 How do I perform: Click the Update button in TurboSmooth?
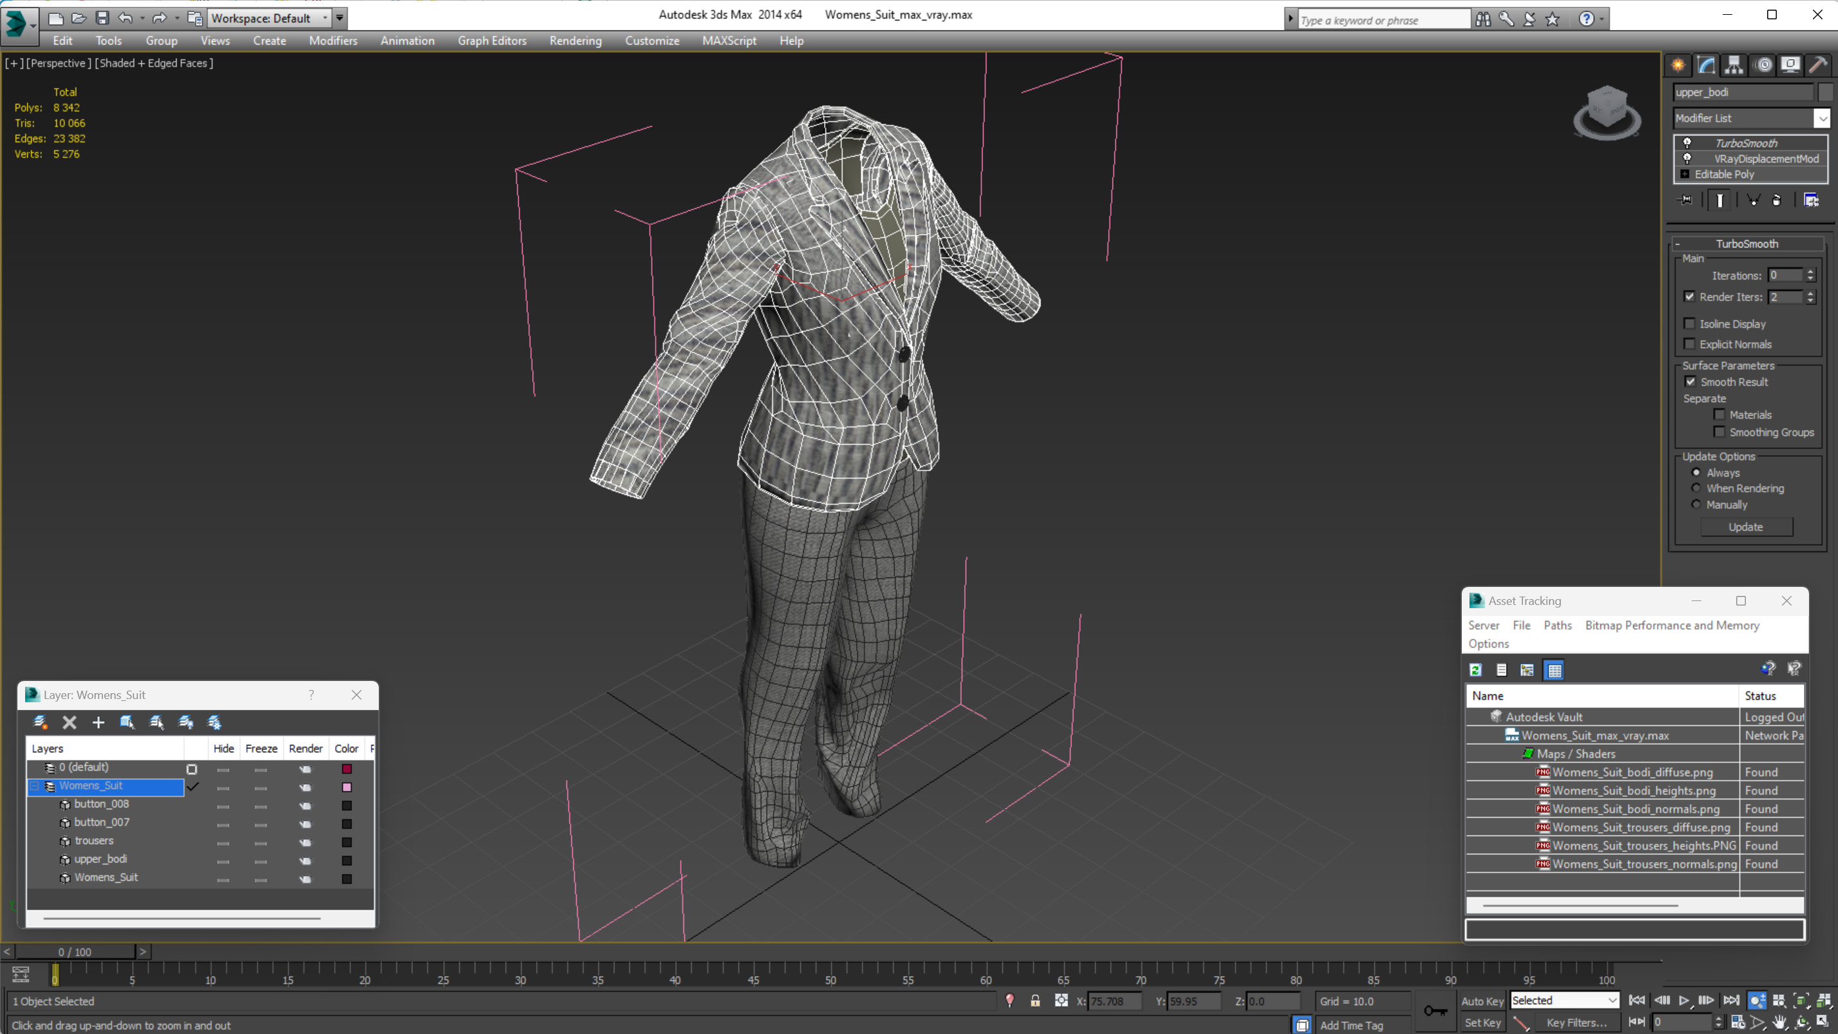point(1746,526)
